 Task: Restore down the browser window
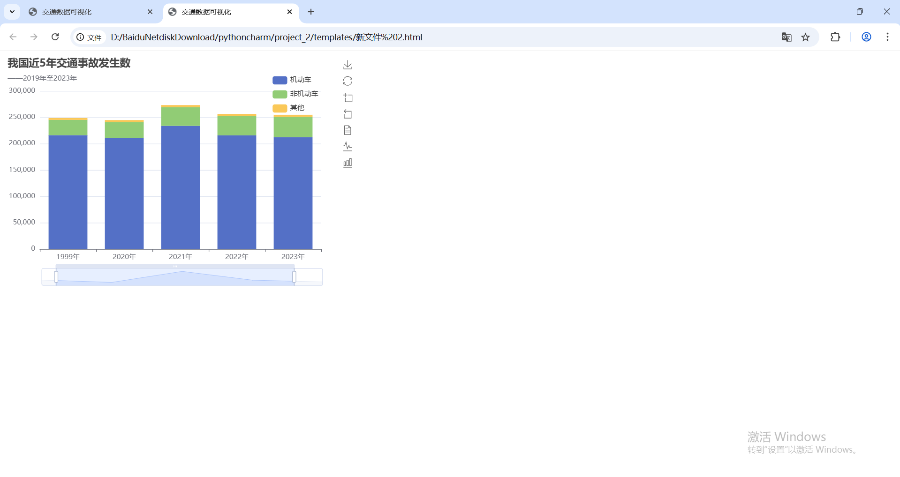860,12
